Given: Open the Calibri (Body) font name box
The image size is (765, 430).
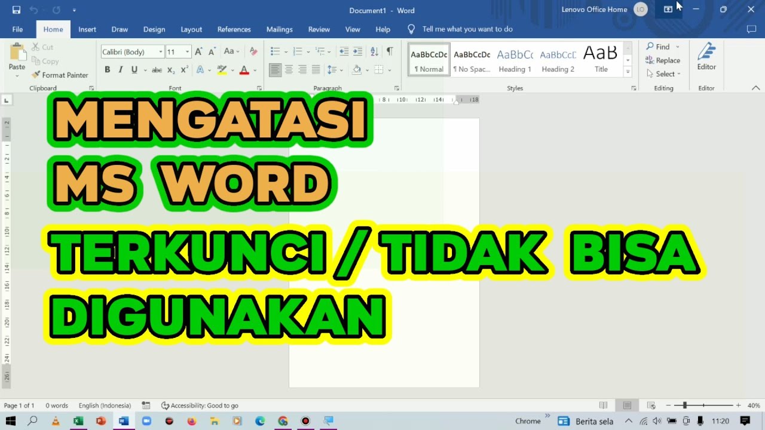Looking at the screenshot, I should point(132,52).
